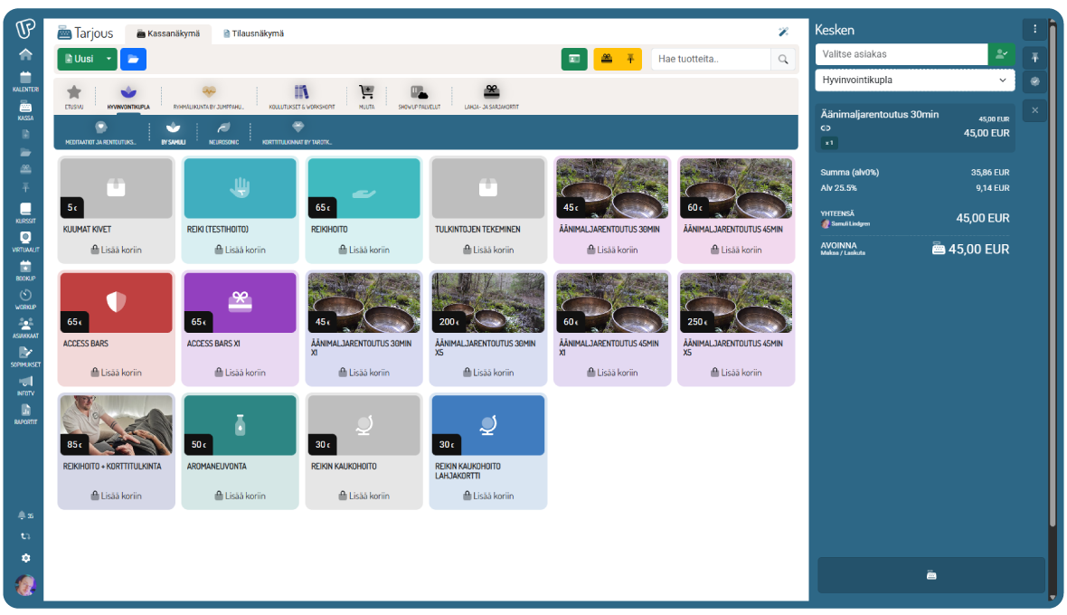Select the Koulutukset & Workshopit category
Image resolution: width=1067 pixels, height=615 pixels.
301,96
